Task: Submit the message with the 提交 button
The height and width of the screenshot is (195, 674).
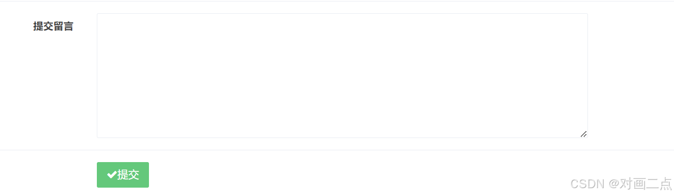Action: 123,175
